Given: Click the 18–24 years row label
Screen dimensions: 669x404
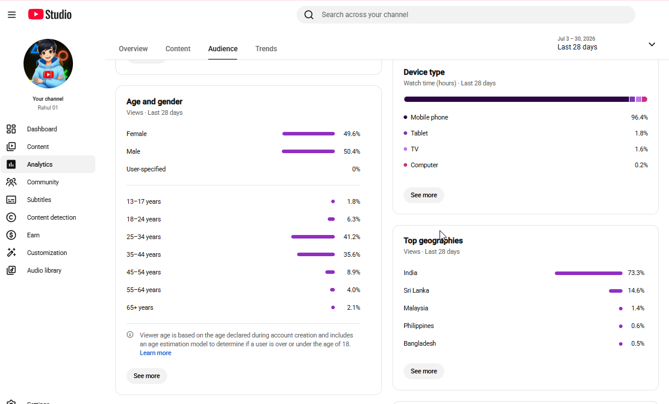Looking at the screenshot, I should 144,219.
